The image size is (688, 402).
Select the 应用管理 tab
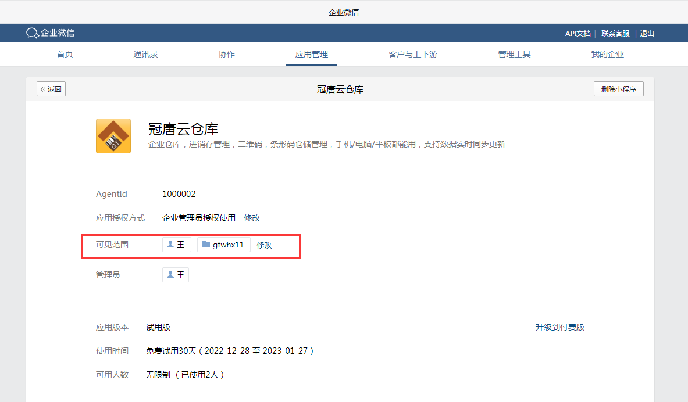click(312, 55)
